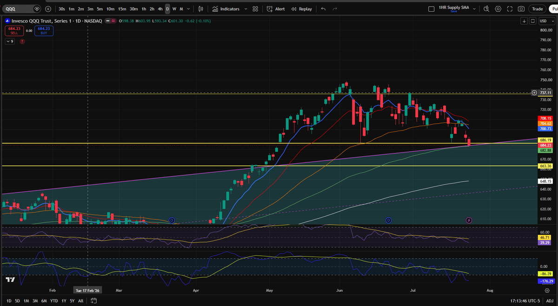Select the 1M date range
Image resolution: width=558 pixels, height=306 pixels.
26,300
